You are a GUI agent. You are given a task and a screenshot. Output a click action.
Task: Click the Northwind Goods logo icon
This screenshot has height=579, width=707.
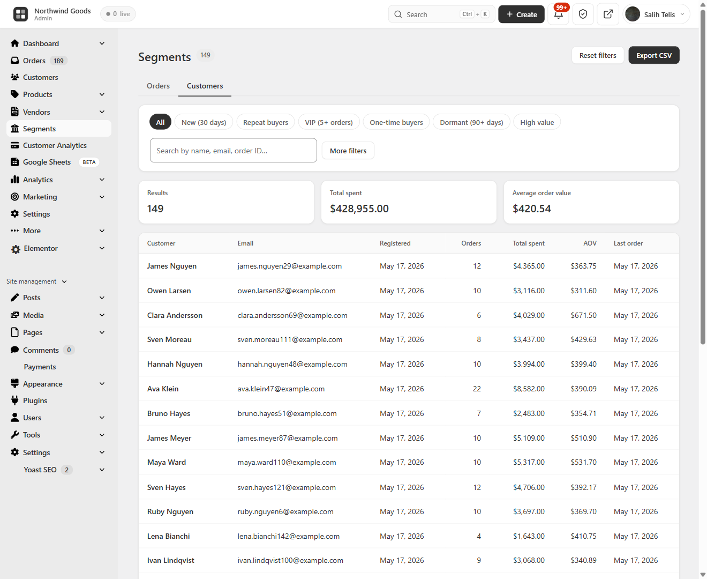[20, 14]
